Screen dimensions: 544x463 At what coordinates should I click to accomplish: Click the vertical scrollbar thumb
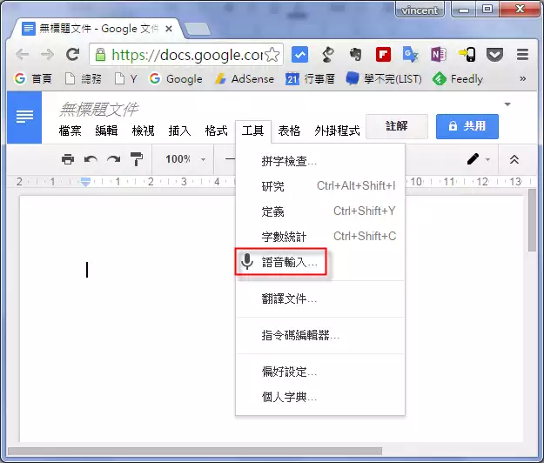pyautogui.click(x=532, y=220)
